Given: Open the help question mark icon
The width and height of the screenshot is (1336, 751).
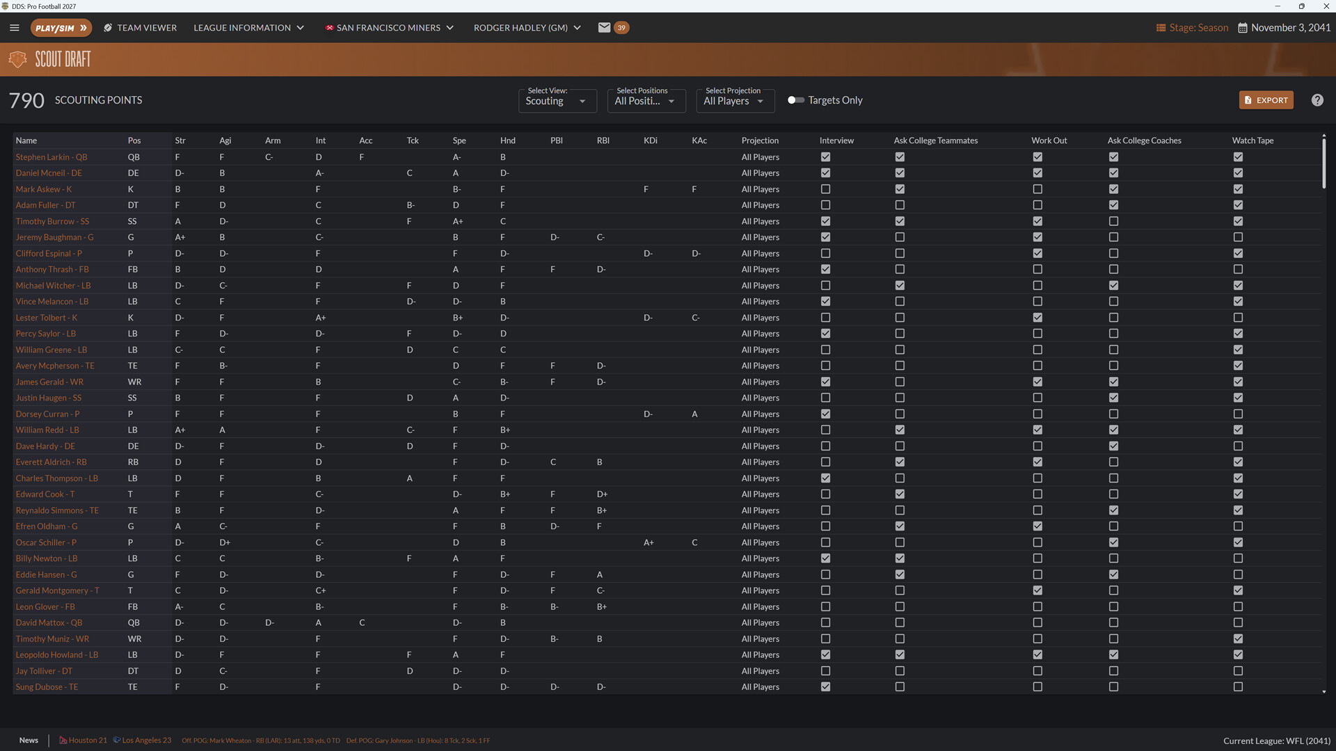Looking at the screenshot, I should 1317,100.
